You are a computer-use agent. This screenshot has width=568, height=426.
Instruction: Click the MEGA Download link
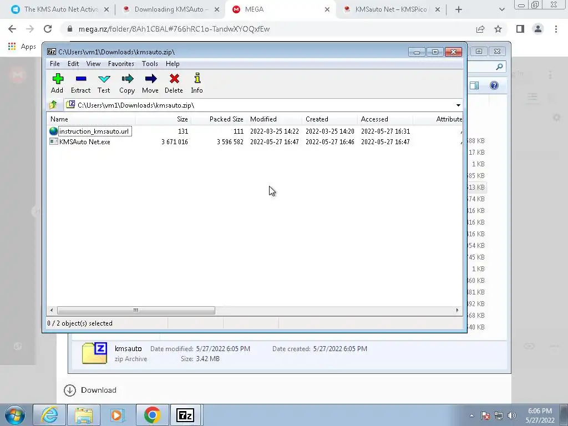(x=90, y=390)
